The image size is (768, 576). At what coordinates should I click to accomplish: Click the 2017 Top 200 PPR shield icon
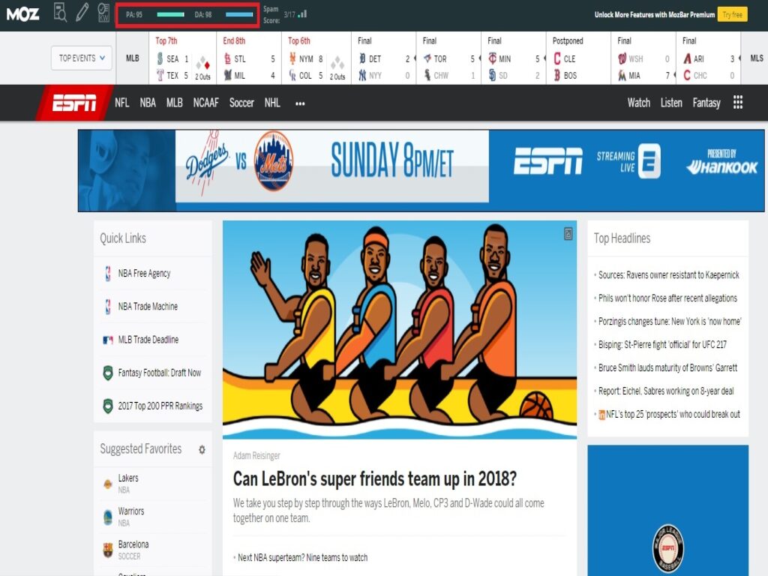(108, 406)
